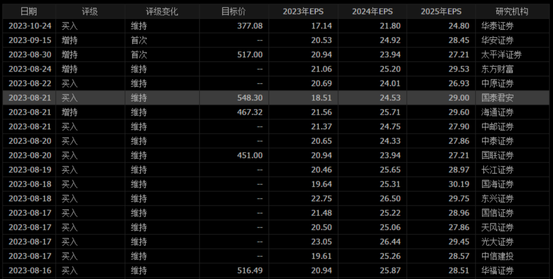The image size is (553, 279).
Task: Click the 25.87 EPS value for 2024
Action: click(x=390, y=271)
